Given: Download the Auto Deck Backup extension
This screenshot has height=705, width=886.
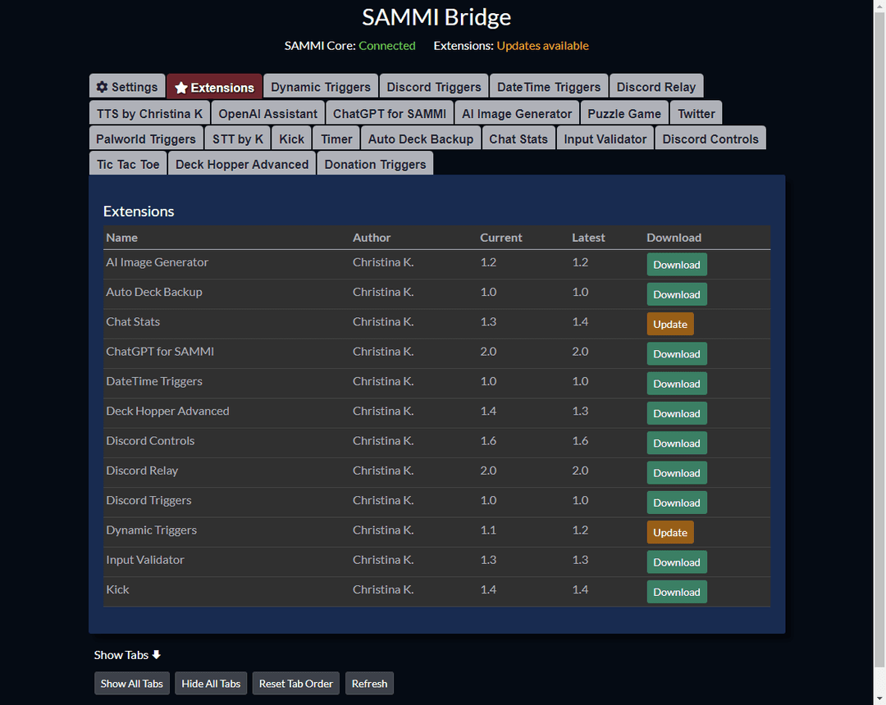Looking at the screenshot, I should [x=676, y=294].
